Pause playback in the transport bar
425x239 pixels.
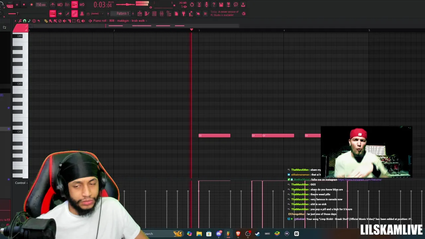pos(17,5)
